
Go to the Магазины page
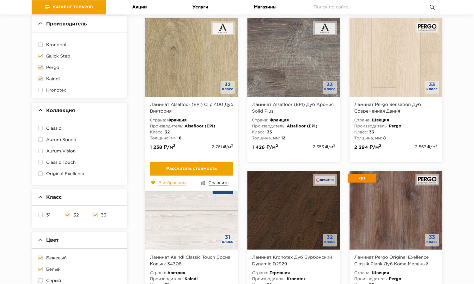265,7
